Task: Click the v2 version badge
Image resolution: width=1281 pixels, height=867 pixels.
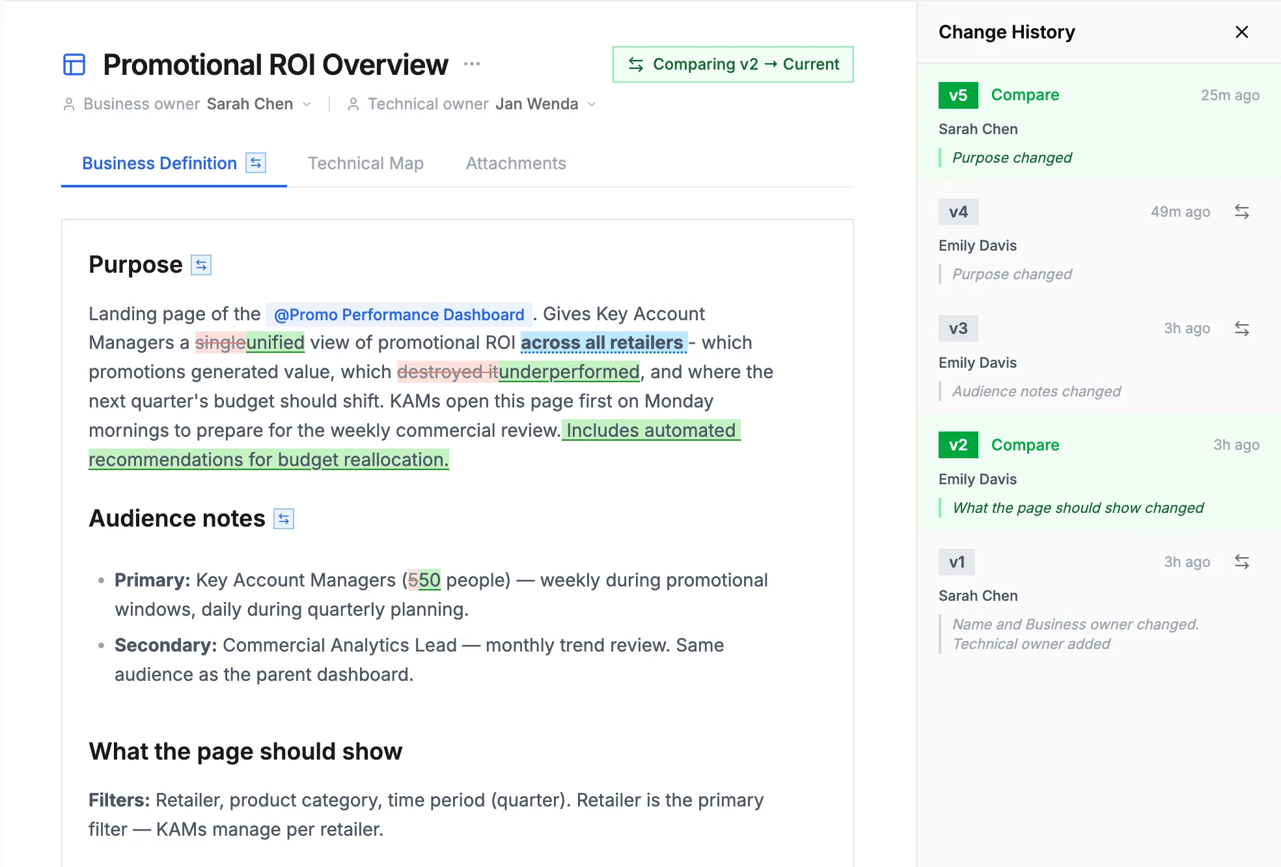Action: pyautogui.click(x=958, y=445)
